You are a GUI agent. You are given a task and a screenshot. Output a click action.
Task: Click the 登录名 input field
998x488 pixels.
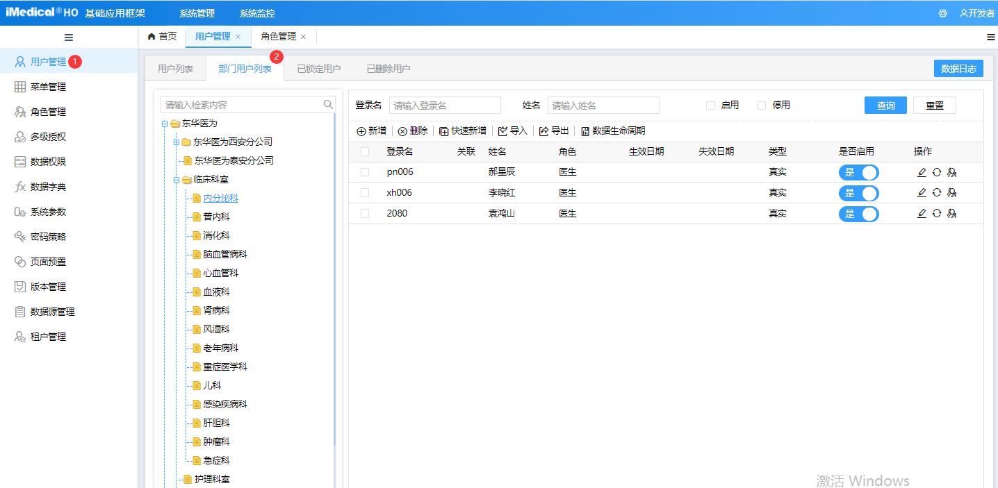[x=445, y=104]
